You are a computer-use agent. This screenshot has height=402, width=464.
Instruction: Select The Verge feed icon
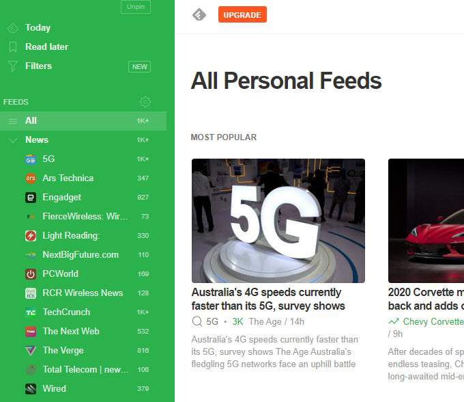point(31,351)
